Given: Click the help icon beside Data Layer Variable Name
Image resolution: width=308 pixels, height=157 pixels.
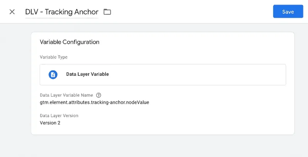Looking at the screenshot, I should tap(99, 95).
